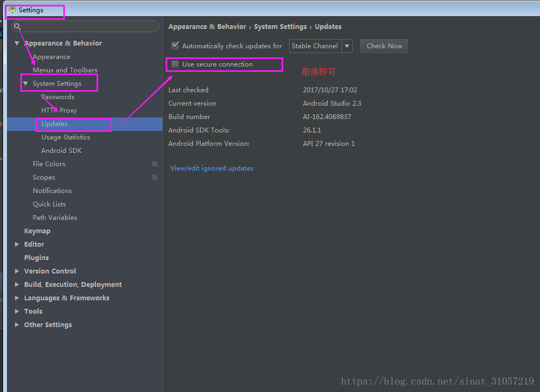The height and width of the screenshot is (392, 540).
Task: Click the Other Settings category label
Action: (x=48, y=325)
